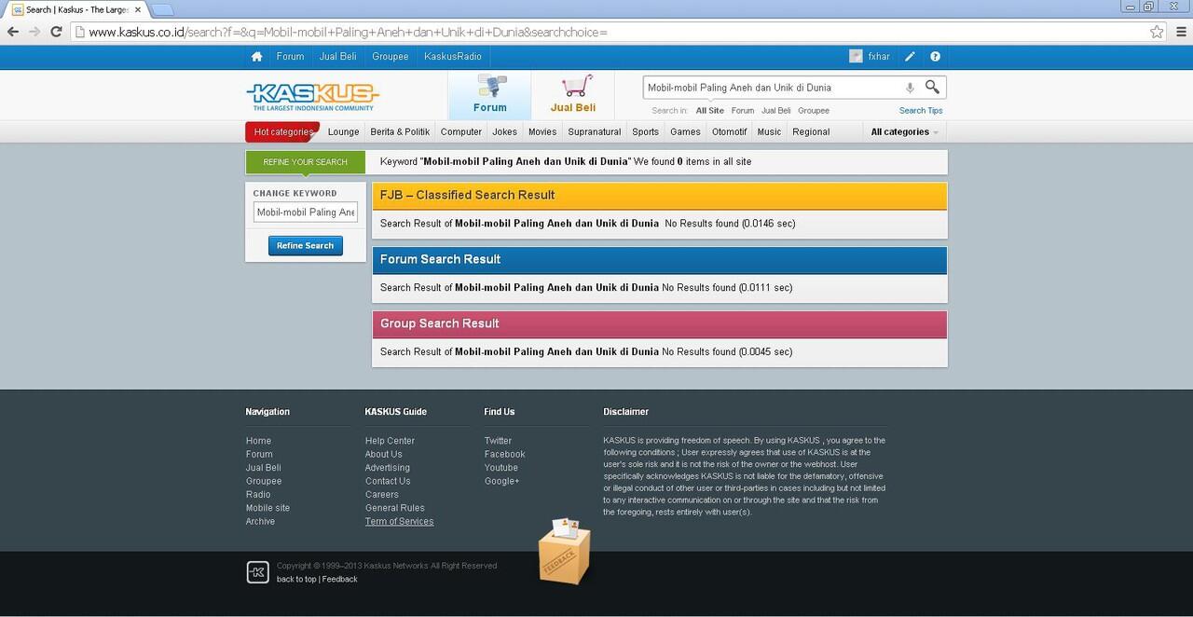Open footer Youtube link
The height and width of the screenshot is (617, 1193).
501,468
